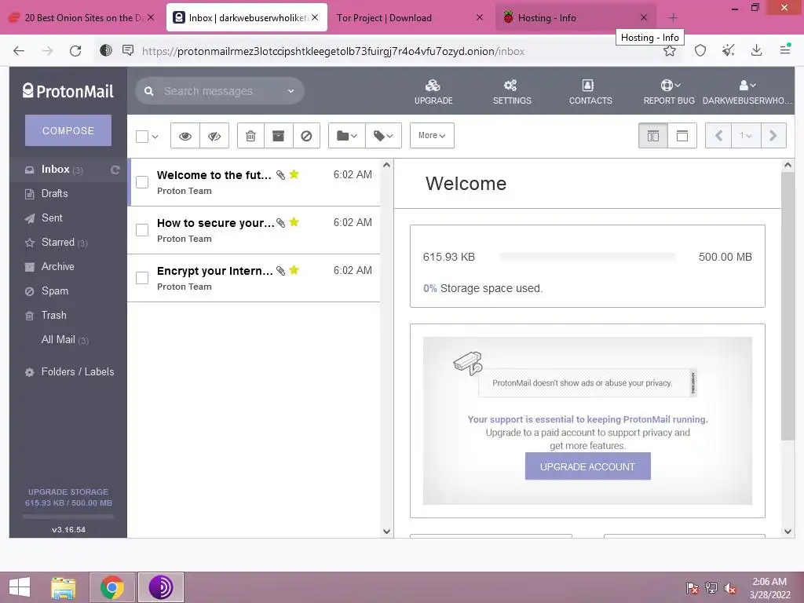Click the search magnifier icon
This screenshot has height=603, width=804.
click(148, 91)
